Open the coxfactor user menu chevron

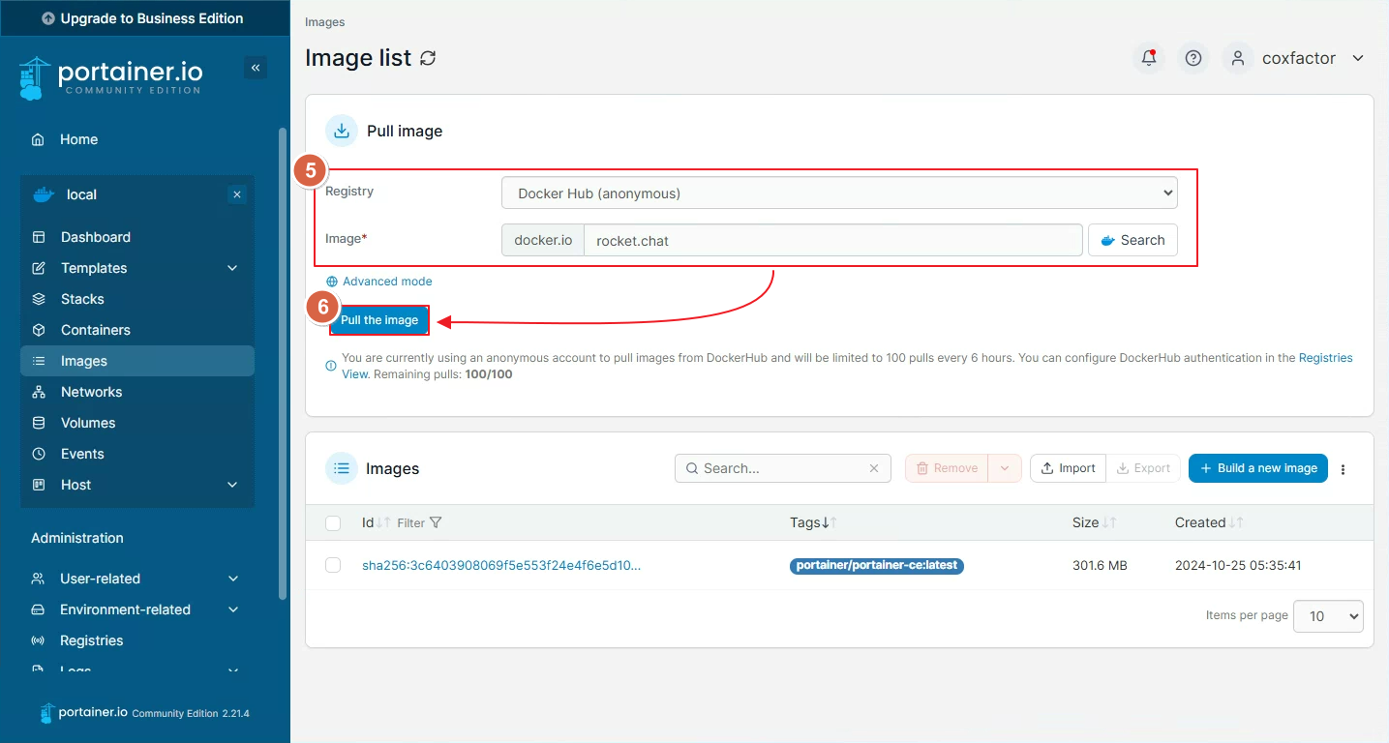(1358, 58)
